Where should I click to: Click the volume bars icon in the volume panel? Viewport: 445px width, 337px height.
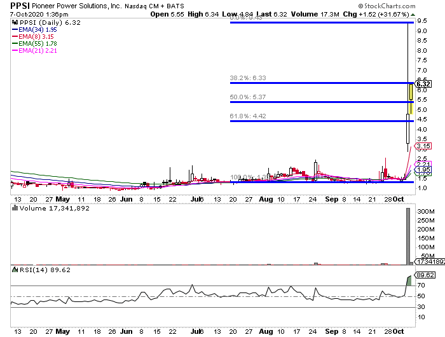click(x=15, y=208)
